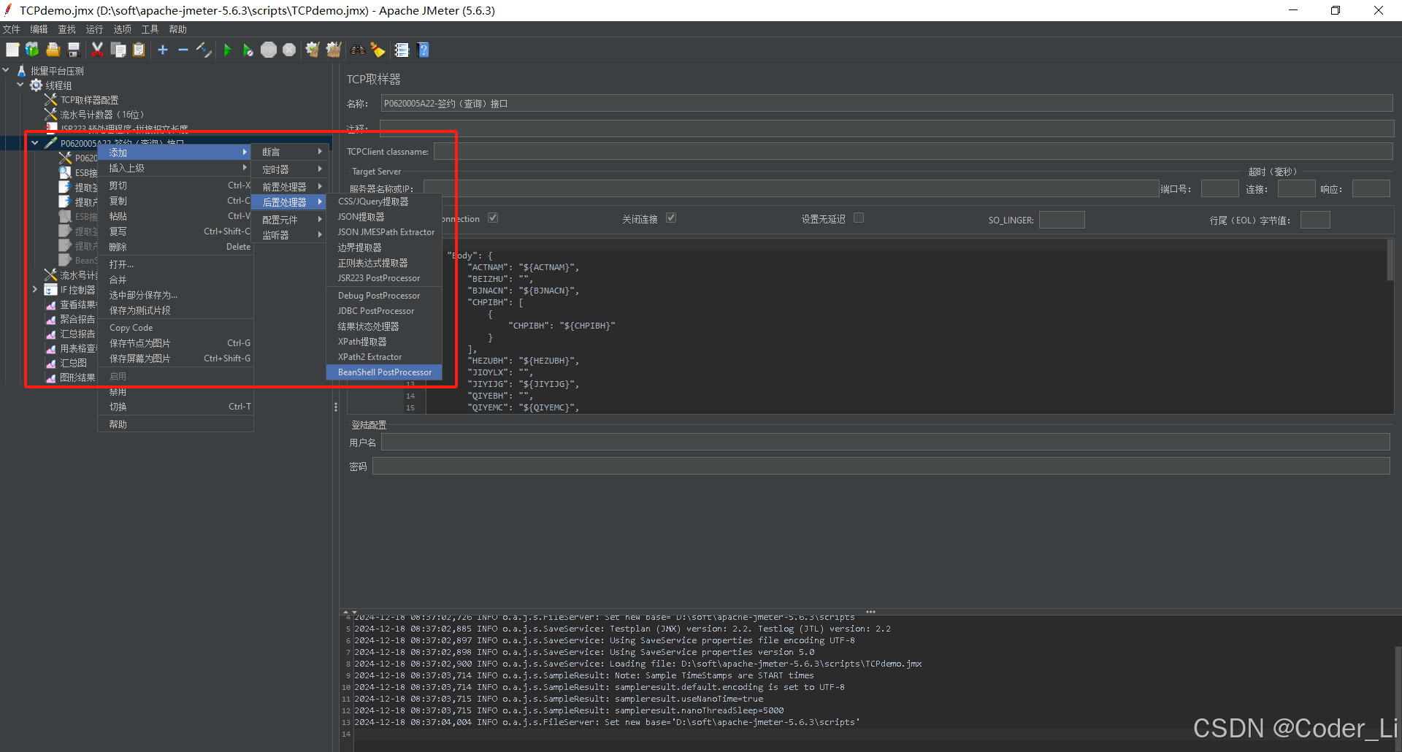The height and width of the screenshot is (752, 1402).
Task: Open the function helper dialog icon
Action: pos(402,50)
